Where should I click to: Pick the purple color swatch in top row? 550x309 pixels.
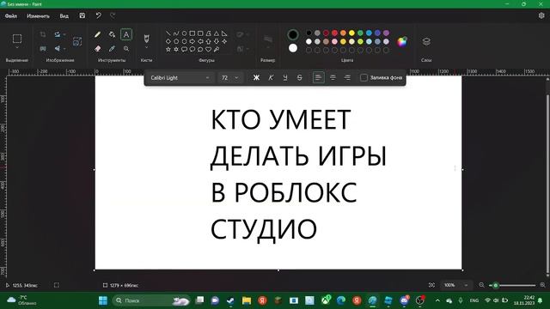(x=386, y=33)
